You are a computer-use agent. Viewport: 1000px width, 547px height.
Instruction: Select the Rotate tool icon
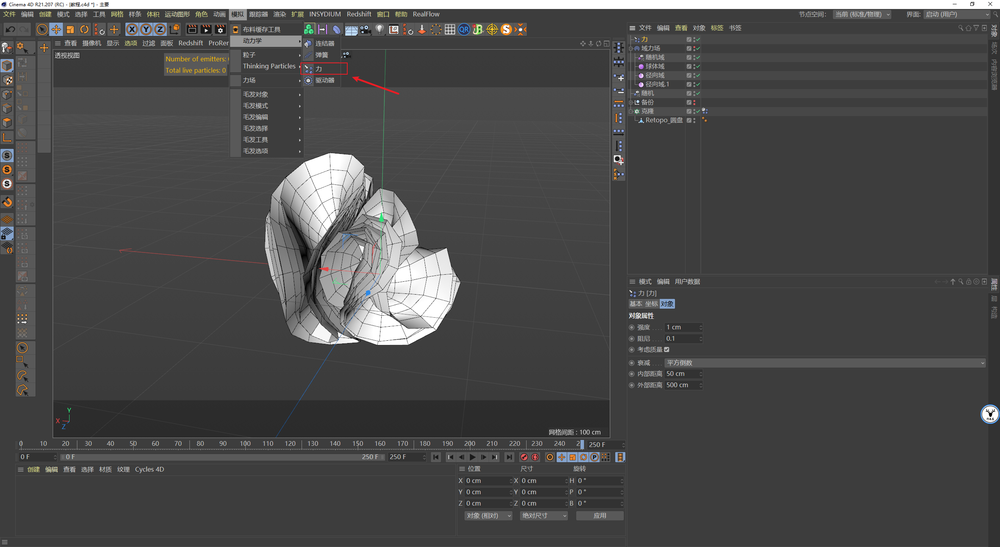point(84,29)
